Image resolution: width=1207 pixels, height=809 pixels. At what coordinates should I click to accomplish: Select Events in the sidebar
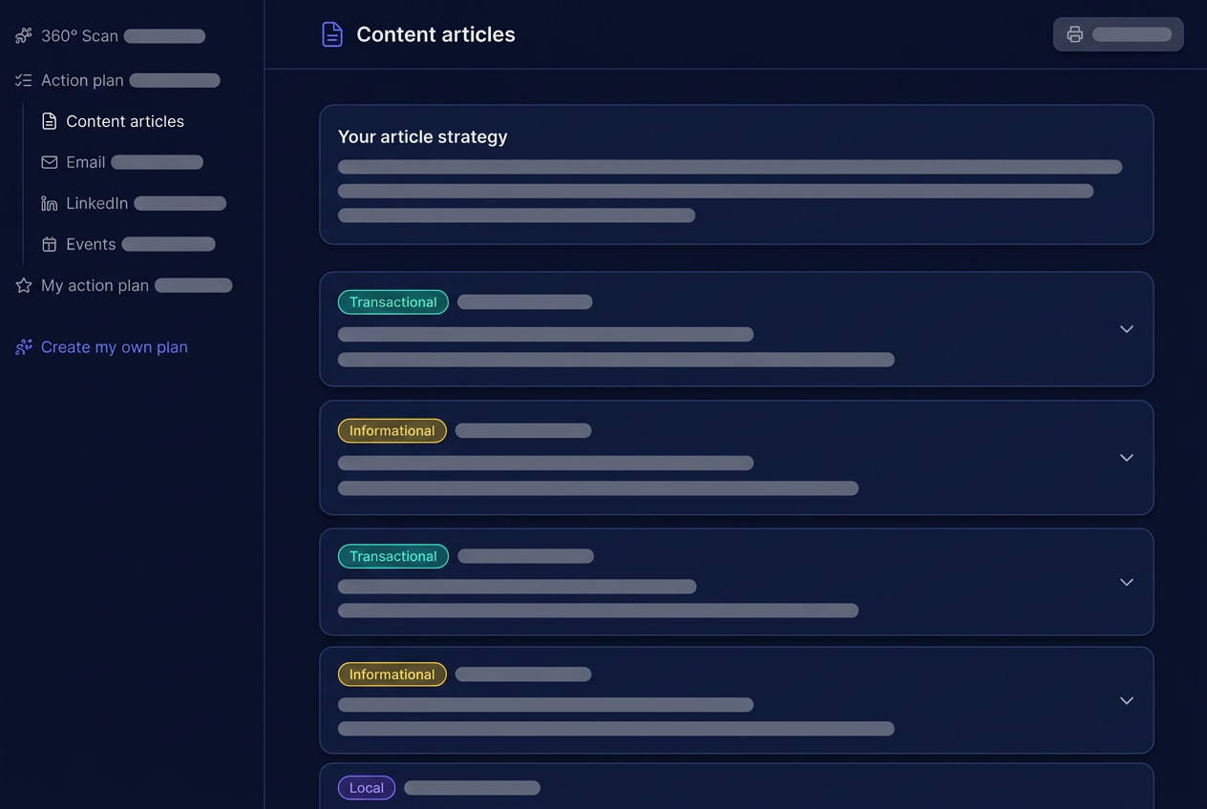pyautogui.click(x=128, y=244)
